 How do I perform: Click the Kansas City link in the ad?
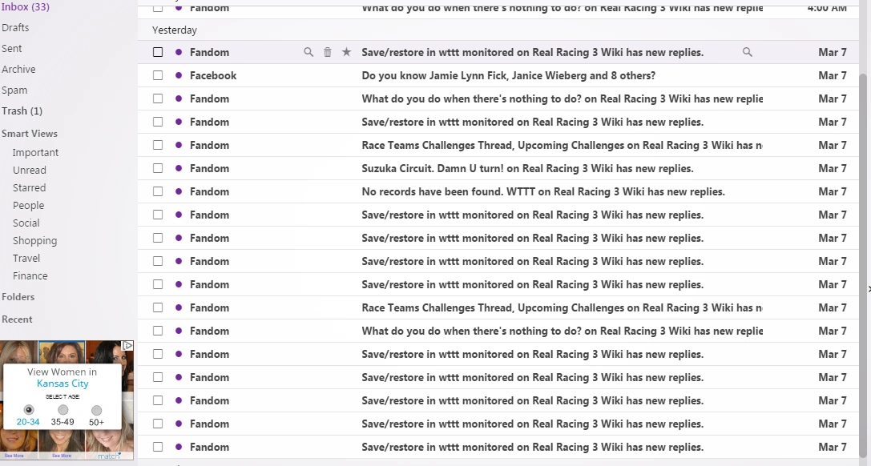(63, 384)
